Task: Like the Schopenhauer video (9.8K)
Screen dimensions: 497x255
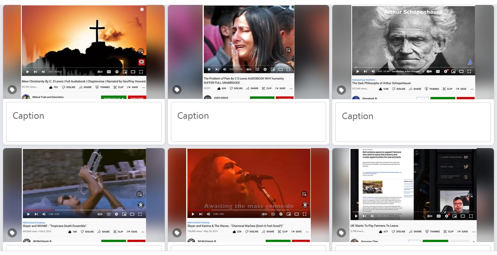Action: pyautogui.click(x=384, y=89)
